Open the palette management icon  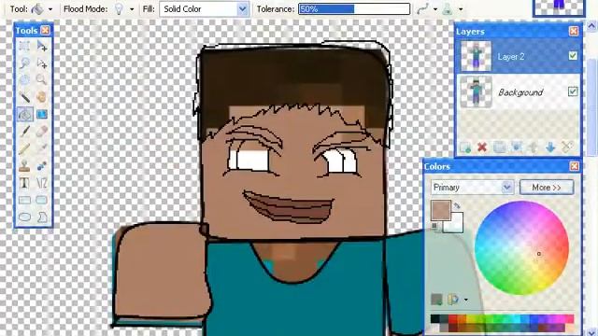pyautogui.click(x=452, y=300)
